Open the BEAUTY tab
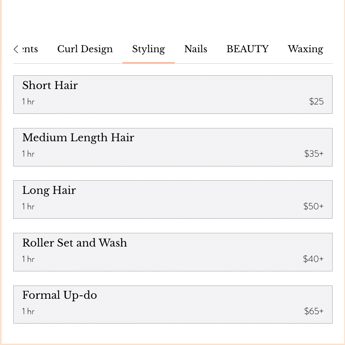Viewport: 345px width, 345px height. tap(247, 49)
